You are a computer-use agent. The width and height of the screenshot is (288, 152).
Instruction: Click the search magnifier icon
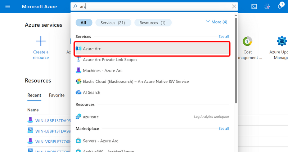click(x=75, y=6)
